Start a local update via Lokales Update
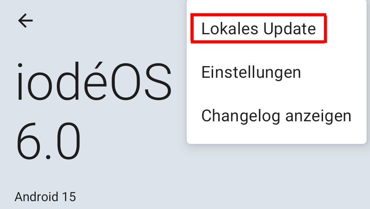The height and width of the screenshot is (209, 370). click(258, 29)
